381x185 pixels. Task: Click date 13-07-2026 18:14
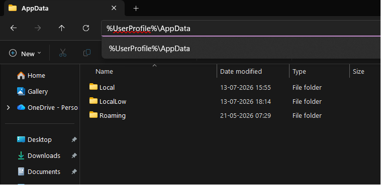(245, 102)
